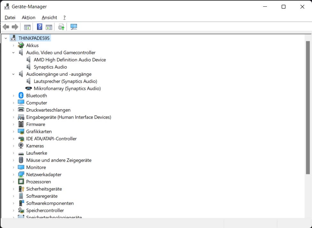Expand the Prozessoren category chevron
This screenshot has width=312, height=228.
tap(13, 182)
